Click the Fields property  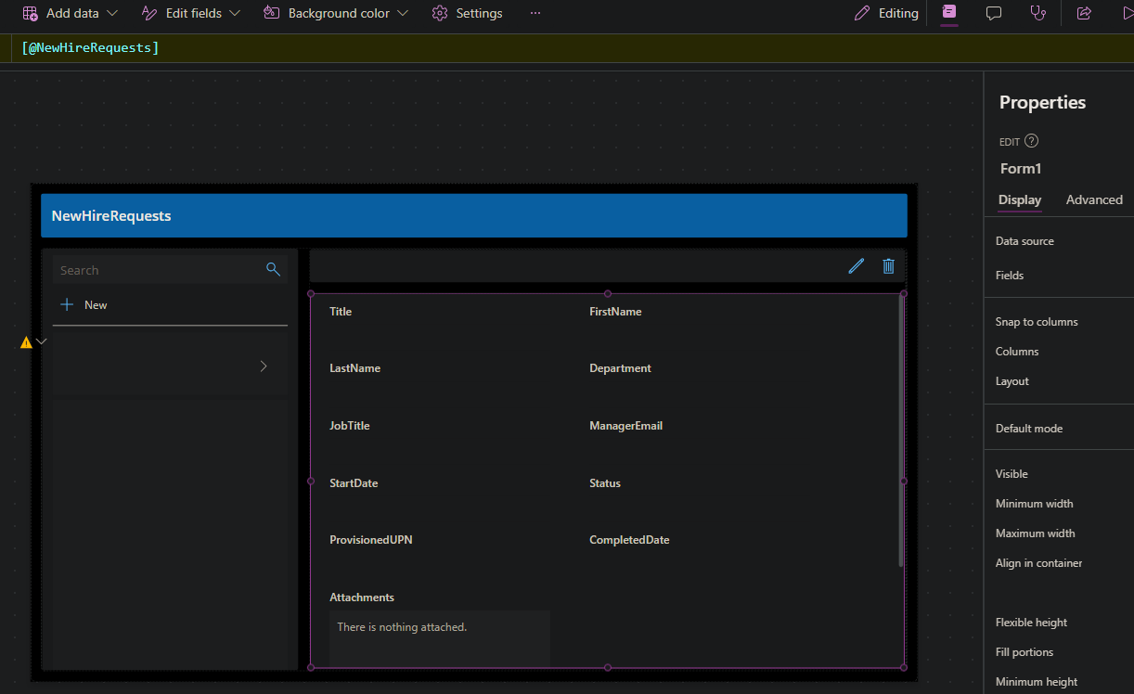tap(1010, 276)
